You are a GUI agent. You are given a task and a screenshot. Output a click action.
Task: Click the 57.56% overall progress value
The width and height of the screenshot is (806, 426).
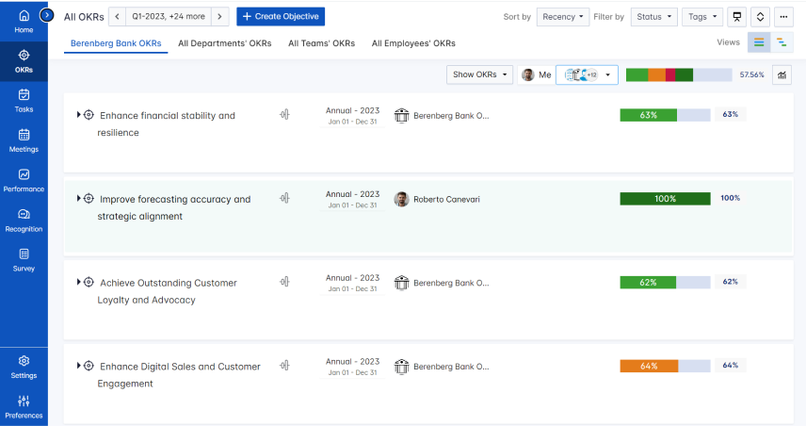(751, 74)
